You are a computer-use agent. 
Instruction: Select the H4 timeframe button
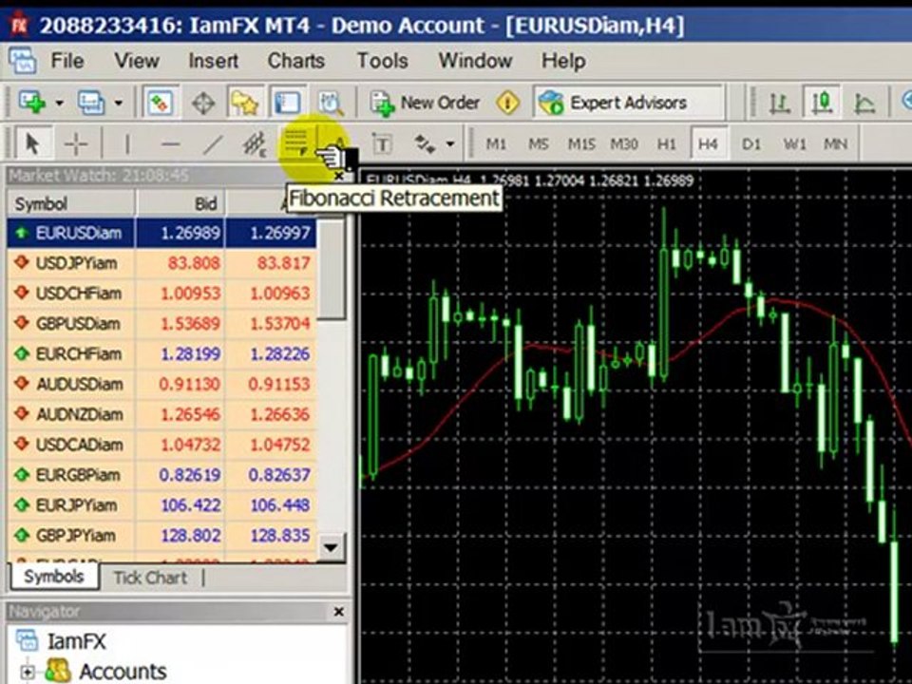tap(708, 143)
